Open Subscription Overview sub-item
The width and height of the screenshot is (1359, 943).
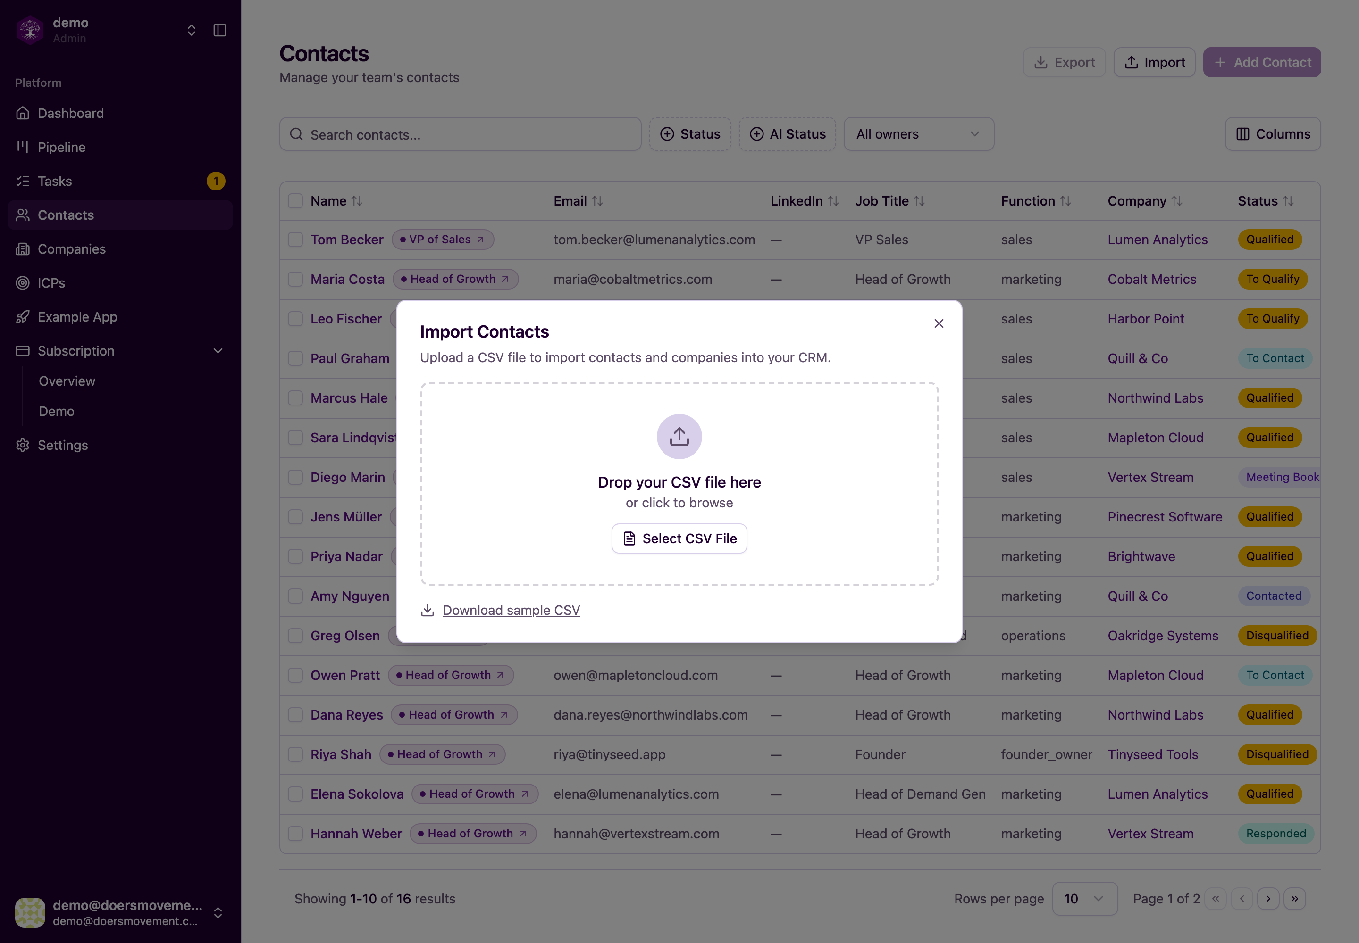[67, 381]
